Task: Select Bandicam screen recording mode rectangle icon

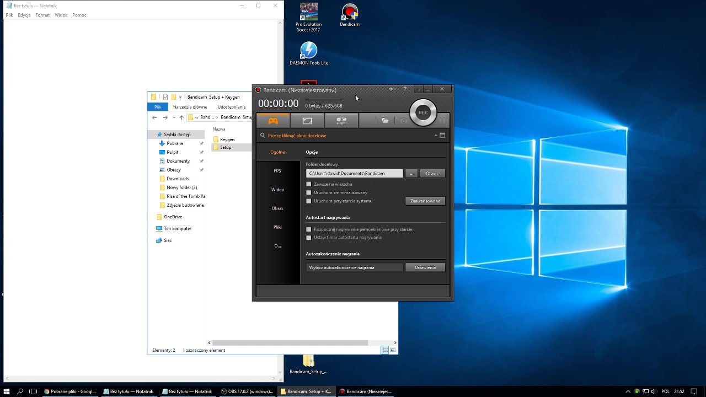Action: coord(307,121)
